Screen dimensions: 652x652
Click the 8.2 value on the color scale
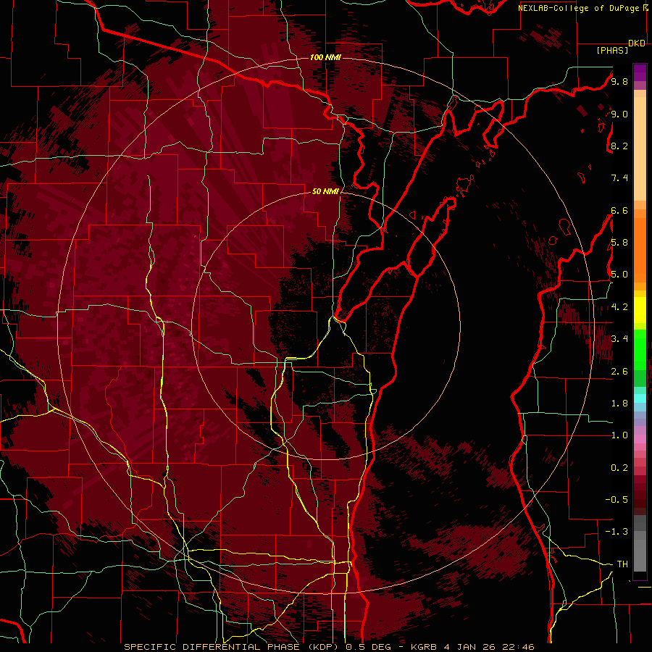click(x=619, y=146)
